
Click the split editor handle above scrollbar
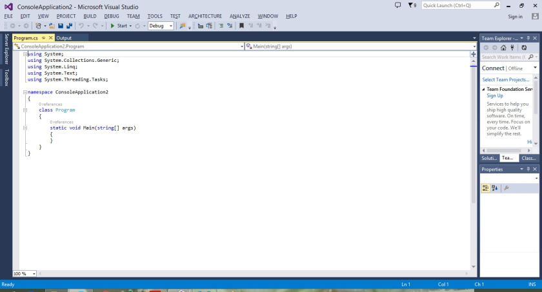pyautogui.click(x=474, y=54)
